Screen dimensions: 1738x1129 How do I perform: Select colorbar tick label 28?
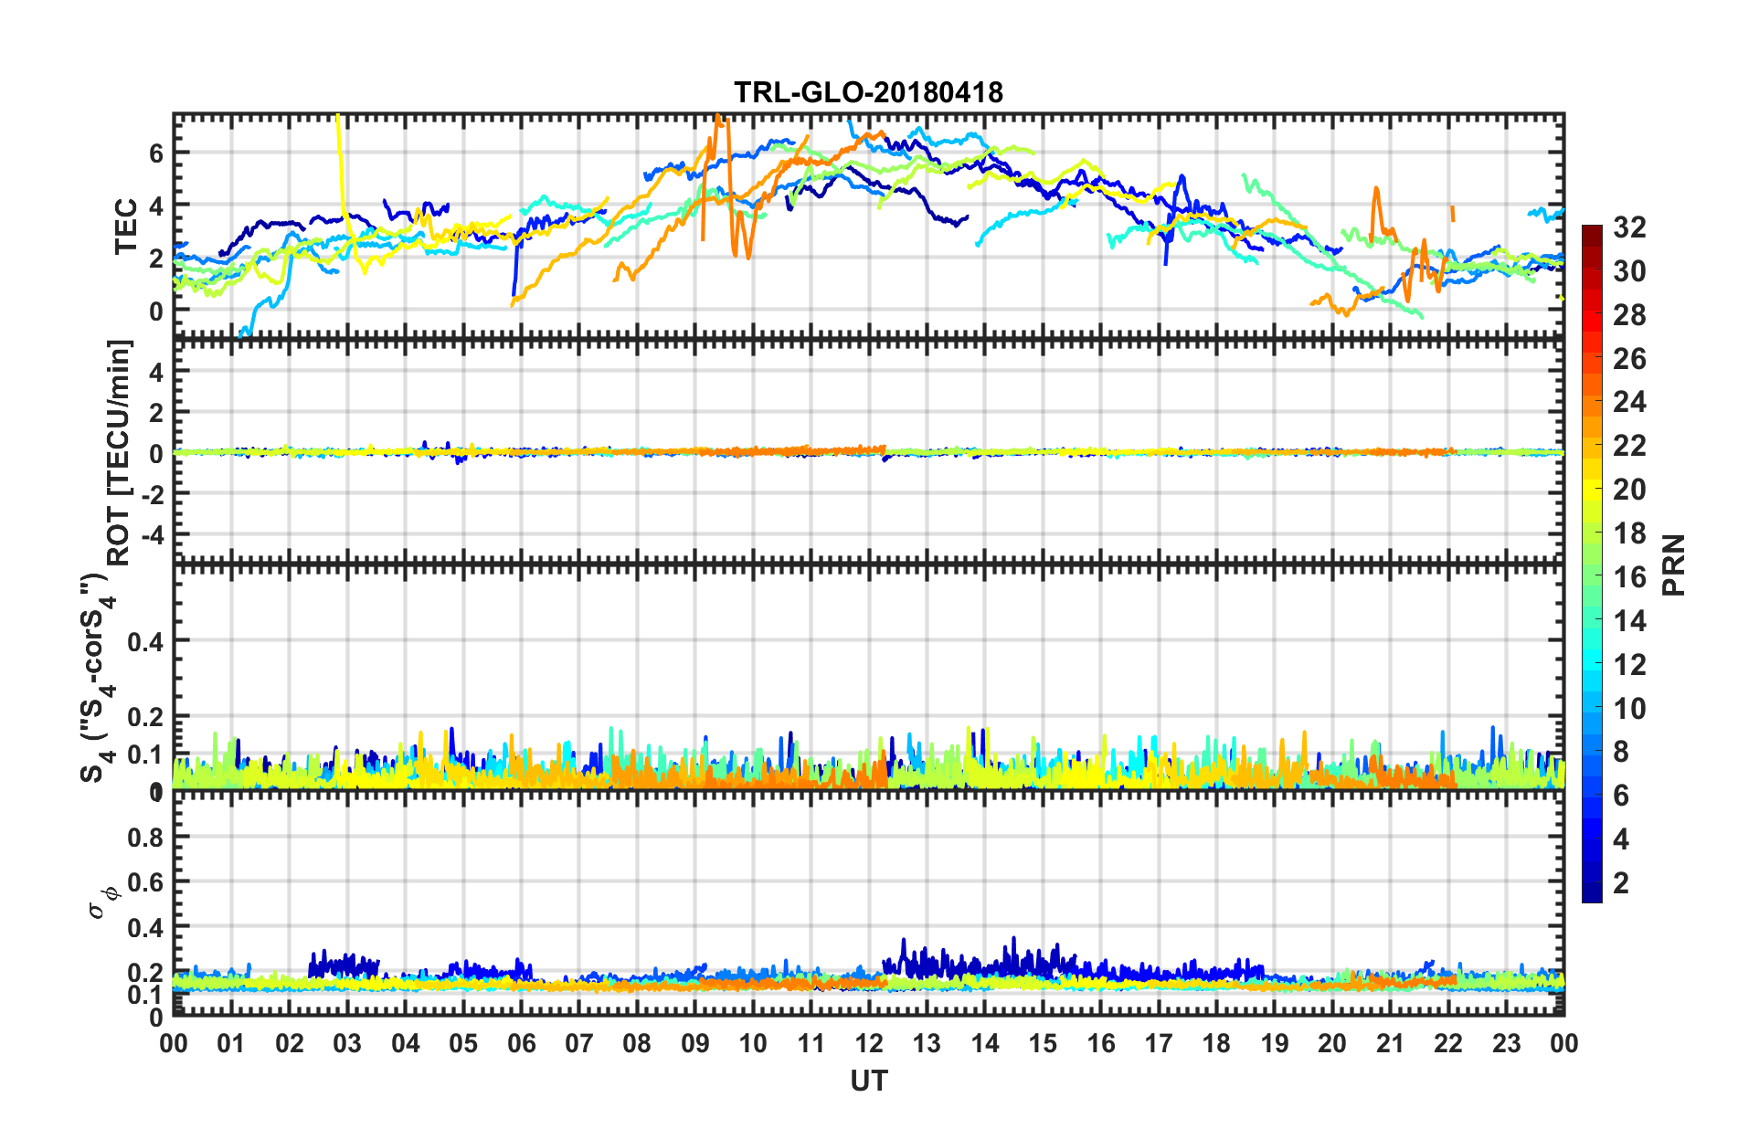pos(1629,315)
